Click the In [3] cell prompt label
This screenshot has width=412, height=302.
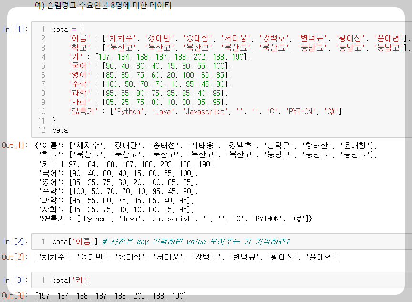[15, 280]
